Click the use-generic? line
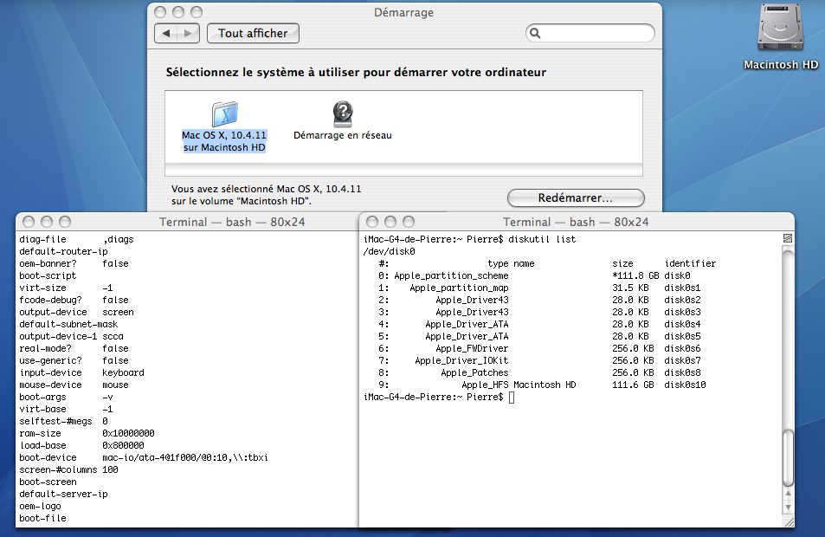The image size is (825, 537). click(74, 360)
